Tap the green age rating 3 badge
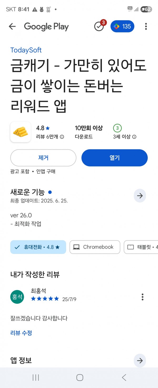Image resolution: width=158 pixels, height=388 pixels. tap(117, 128)
